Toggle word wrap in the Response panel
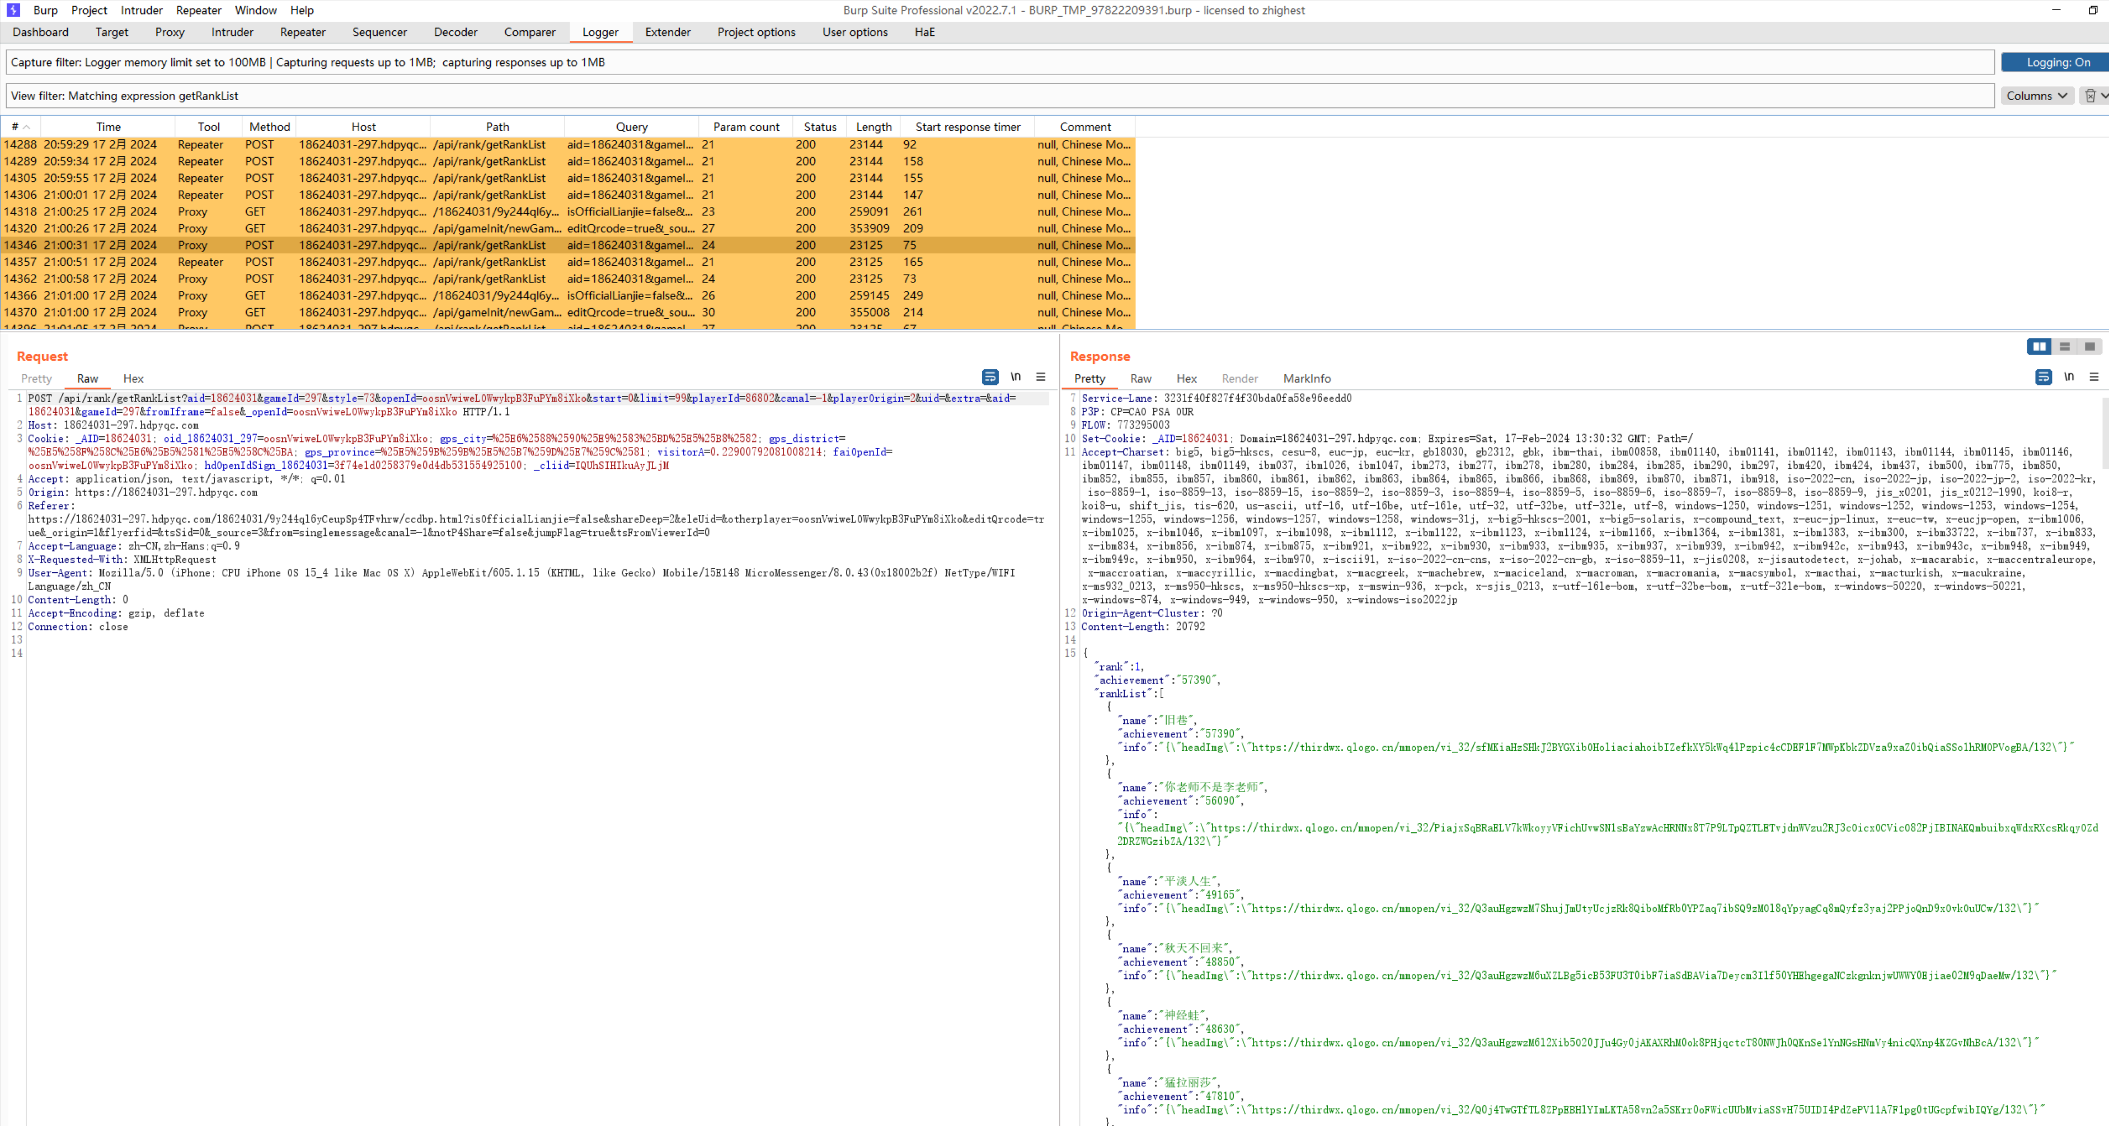The image size is (2109, 1126). 2042,376
